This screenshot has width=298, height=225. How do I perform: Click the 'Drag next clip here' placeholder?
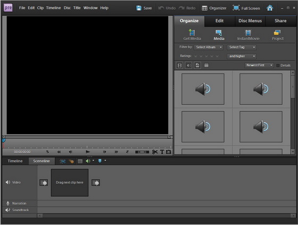(70, 182)
